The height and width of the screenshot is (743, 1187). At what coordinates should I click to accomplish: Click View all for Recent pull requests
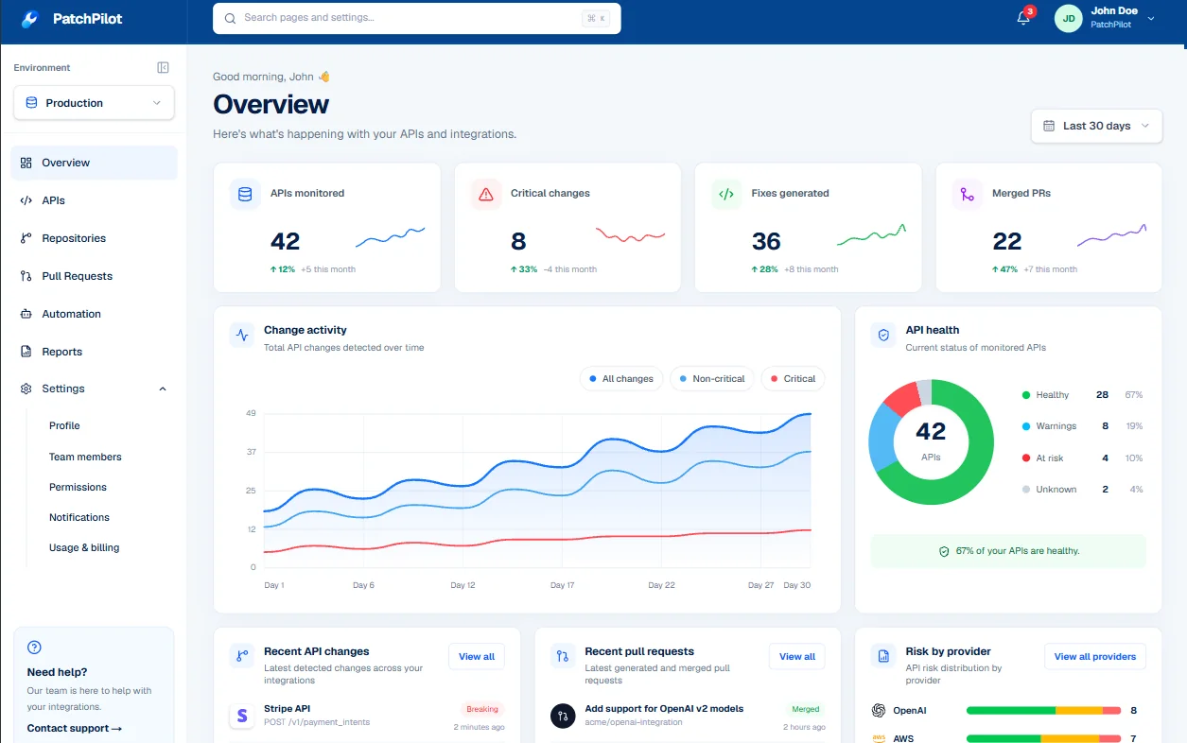797,656
